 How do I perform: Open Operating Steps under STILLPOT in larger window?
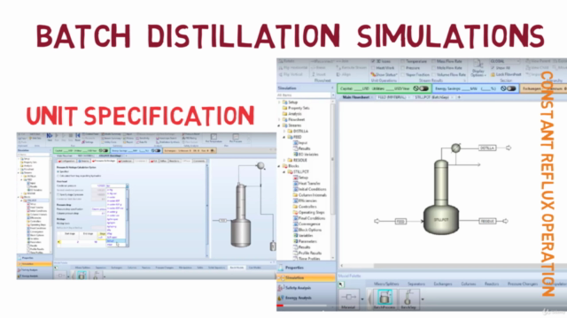[308, 212]
